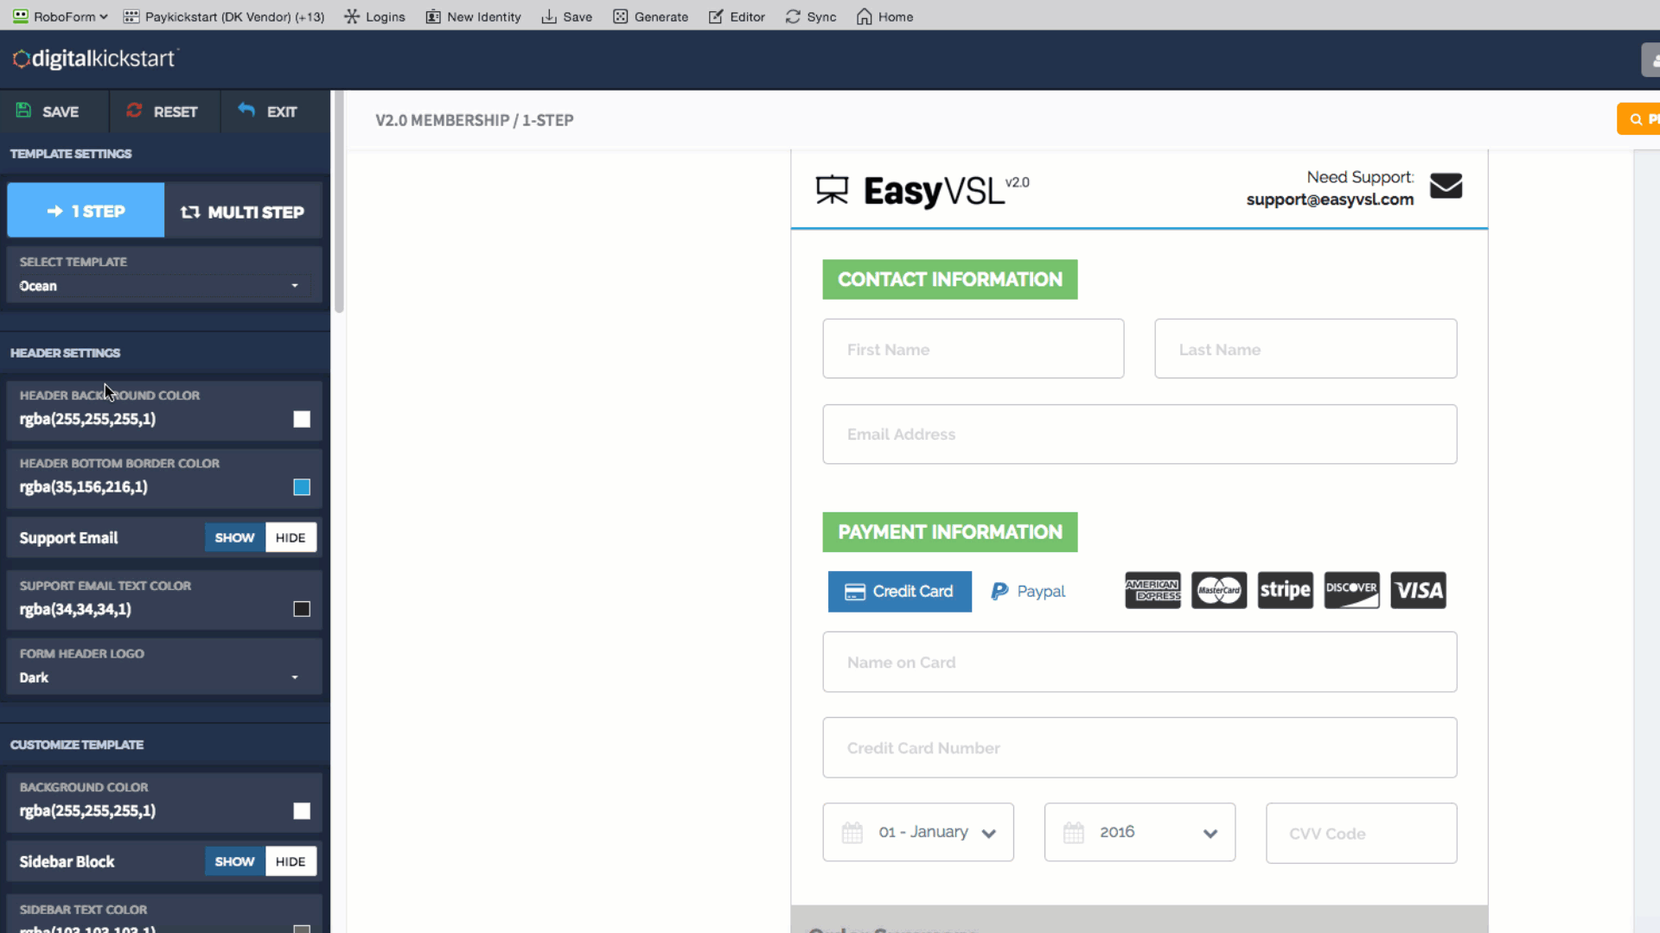Click the Header Background Color swatch
The height and width of the screenshot is (933, 1660).
pos(301,419)
